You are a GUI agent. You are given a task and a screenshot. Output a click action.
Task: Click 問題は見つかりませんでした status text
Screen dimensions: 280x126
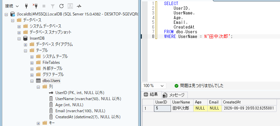click(202, 86)
